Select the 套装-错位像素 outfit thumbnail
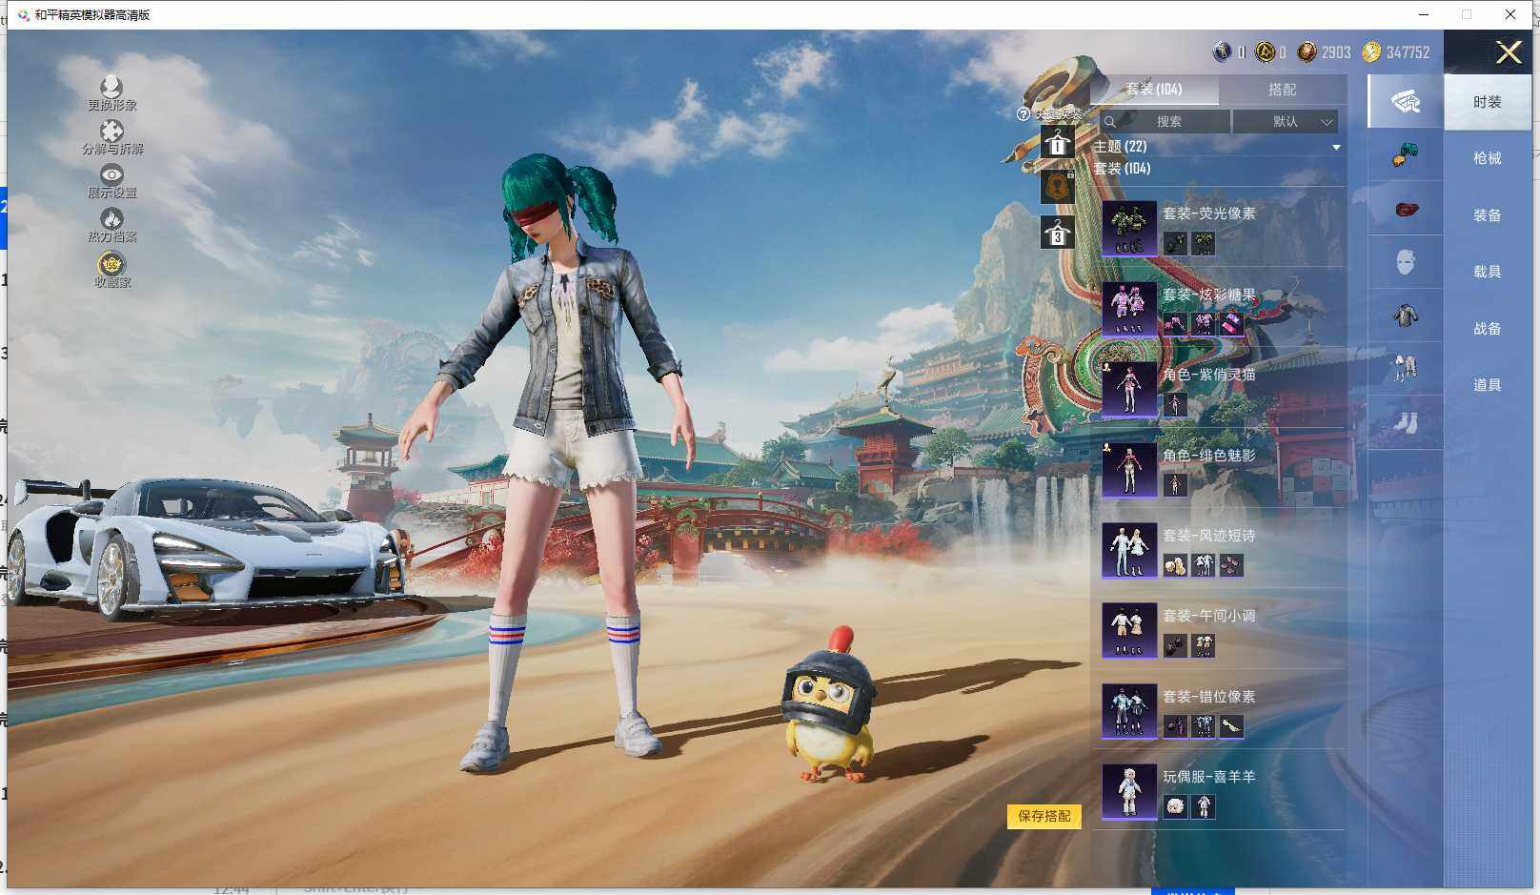 pyautogui.click(x=1129, y=711)
